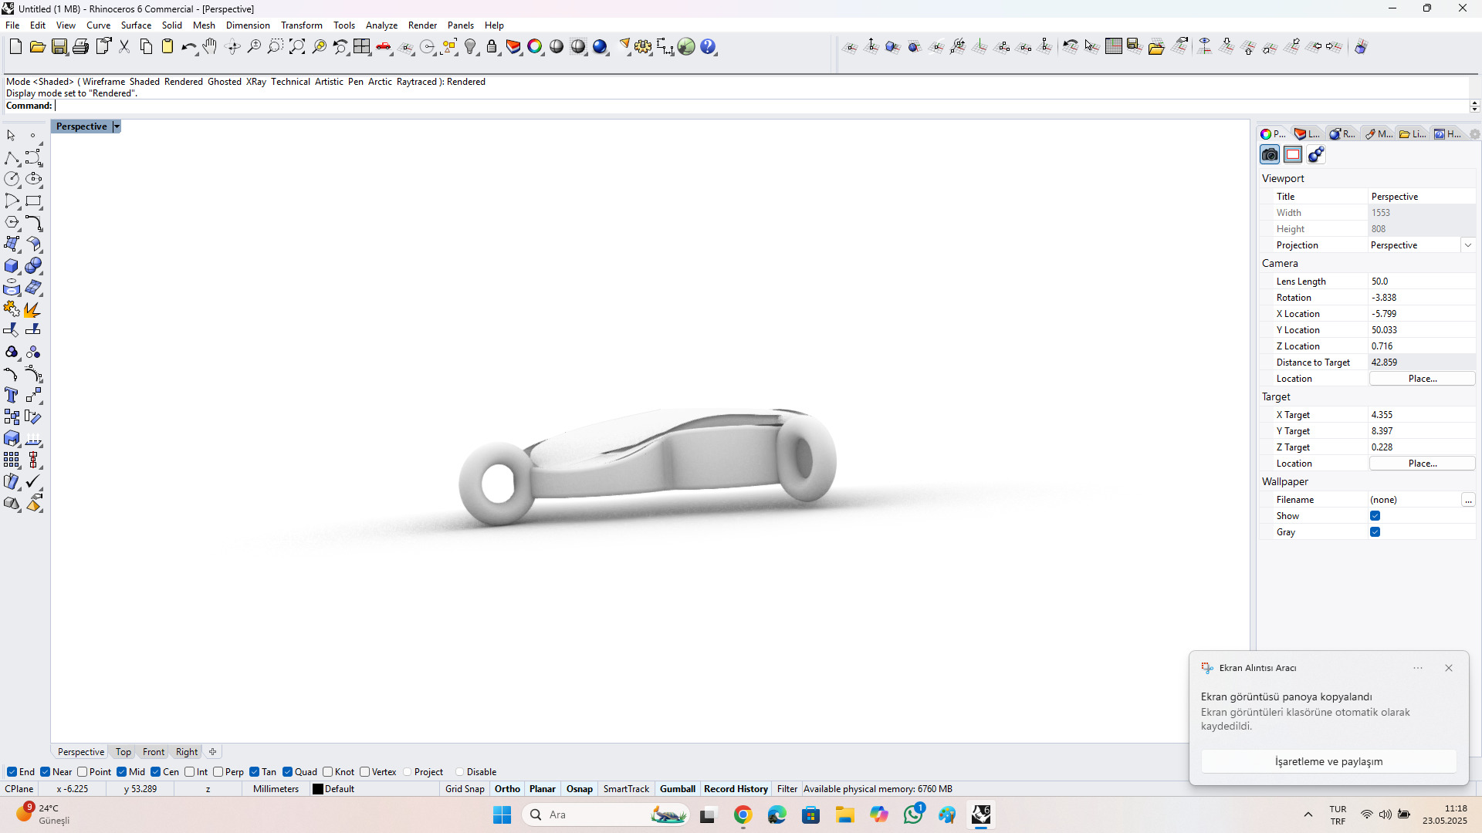The height and width of the screenshot is (833, 1482).
Task: Click the Undo arrow icon
Action: coord(188,47)
